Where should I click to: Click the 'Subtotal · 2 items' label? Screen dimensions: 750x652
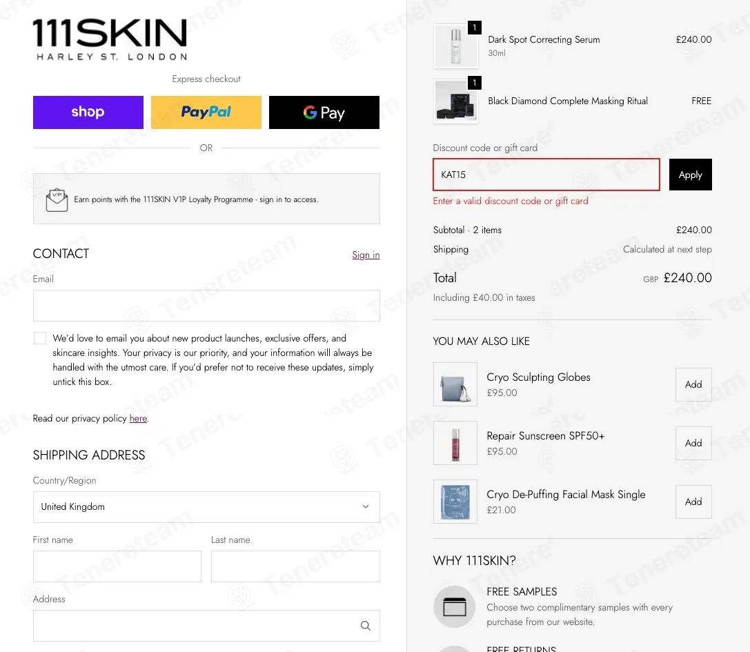467,230
